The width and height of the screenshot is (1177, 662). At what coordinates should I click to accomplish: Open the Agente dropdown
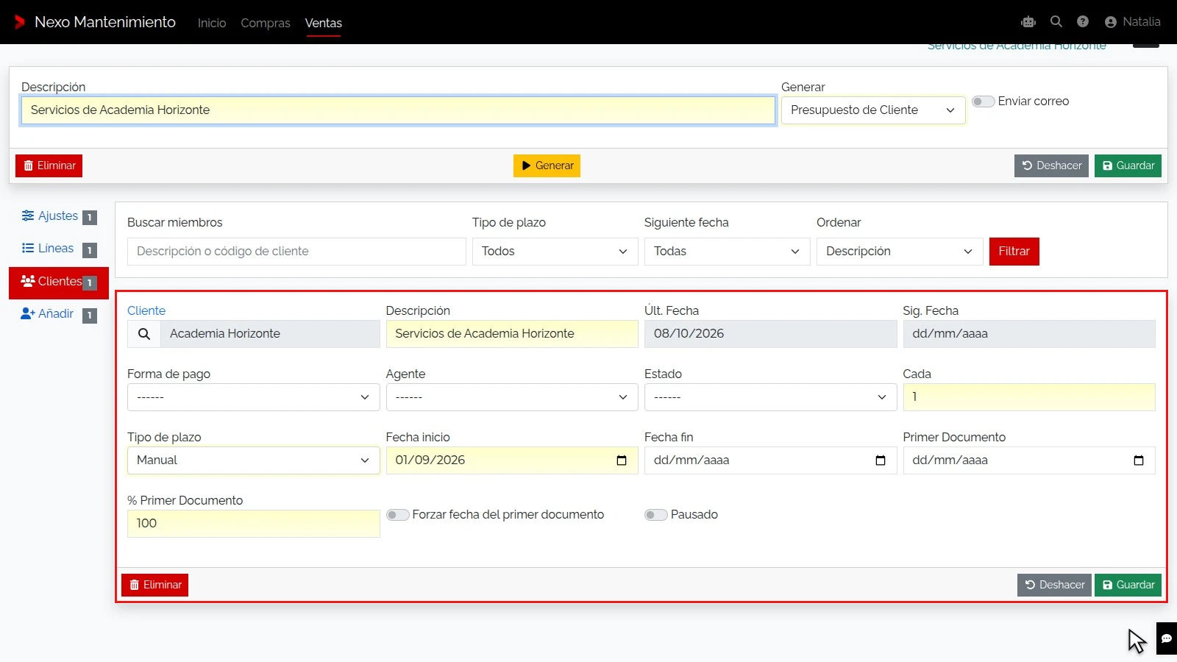tap(512, 397)
